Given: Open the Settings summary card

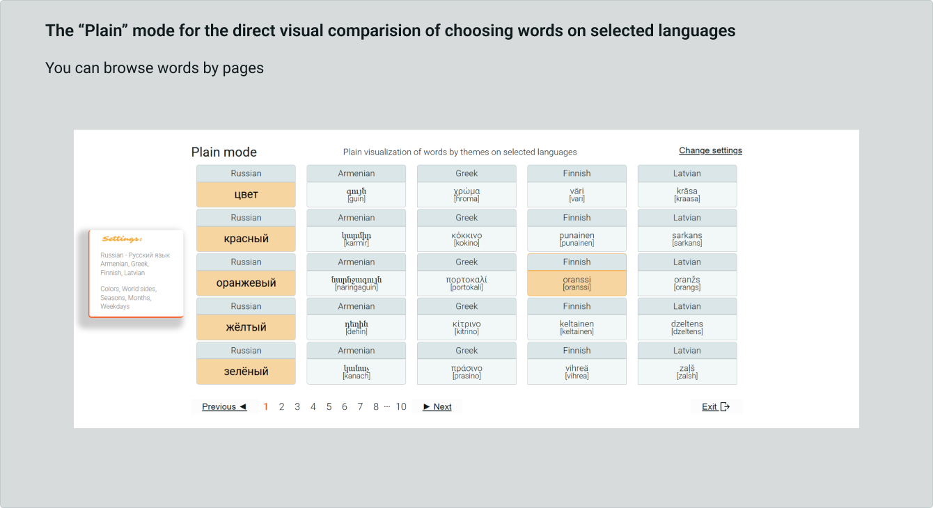Looking at the screenshot, I should click(x=136, y=273).
